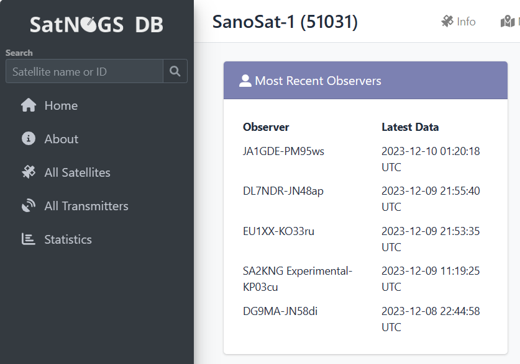
Task: Open All Satellites in sidebar
Action: (77, 172)
